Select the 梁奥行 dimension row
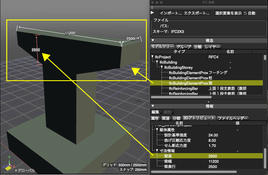The height and width of the screenshot is (175, 268). click(x=207, y=167)
